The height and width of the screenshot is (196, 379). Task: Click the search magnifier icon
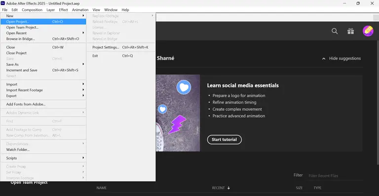335,31
